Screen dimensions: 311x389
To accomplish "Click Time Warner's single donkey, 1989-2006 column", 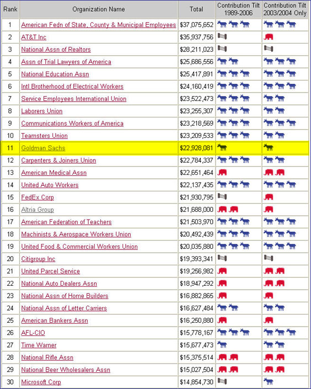I will click(222, 345).
